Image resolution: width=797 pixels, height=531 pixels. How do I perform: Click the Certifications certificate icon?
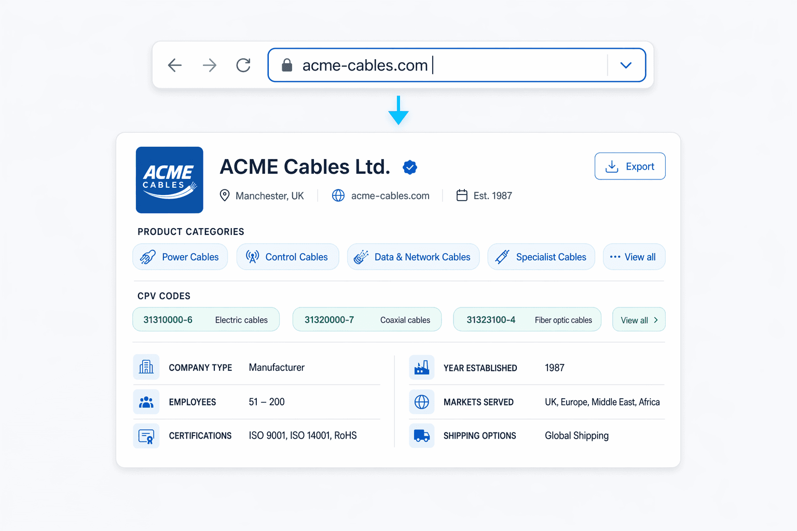tap(146, 436)
